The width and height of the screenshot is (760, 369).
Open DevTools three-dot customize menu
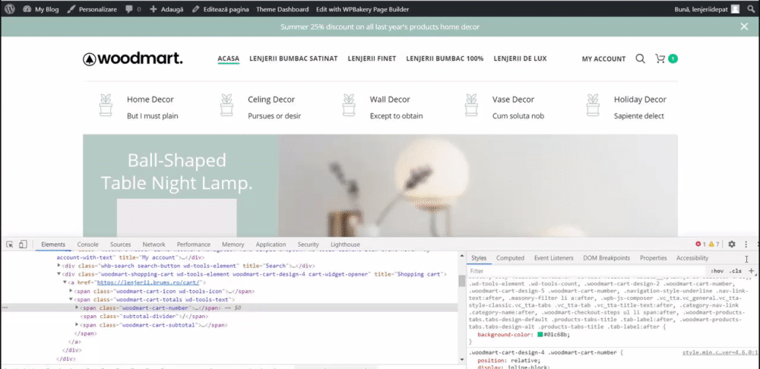pyautogui.click(x=746, y=244)
